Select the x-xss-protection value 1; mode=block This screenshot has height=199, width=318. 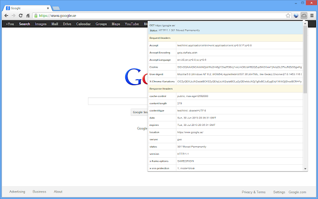click(x=186, y=168)
